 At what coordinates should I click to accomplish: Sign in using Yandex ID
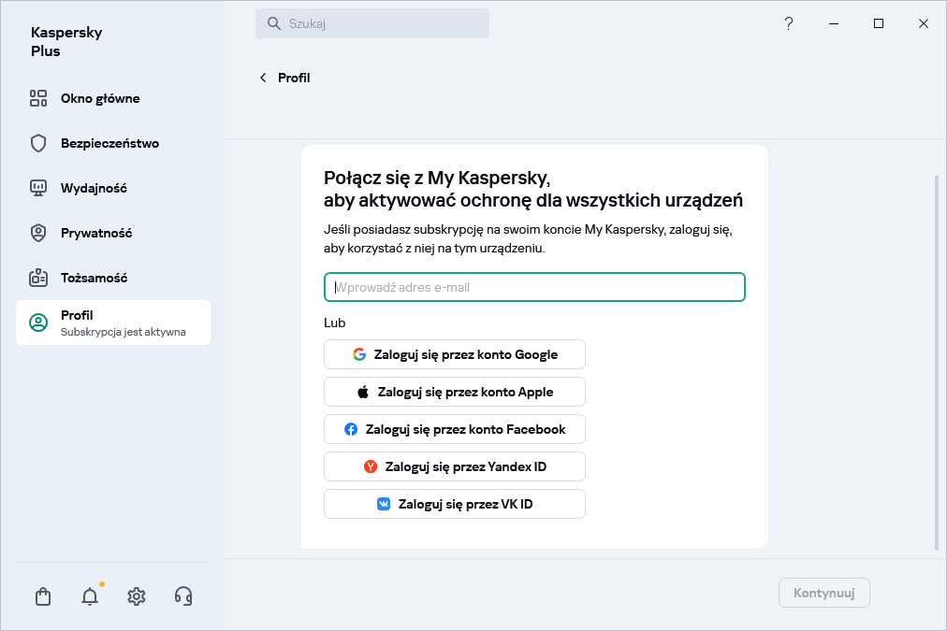coord(455,466)
